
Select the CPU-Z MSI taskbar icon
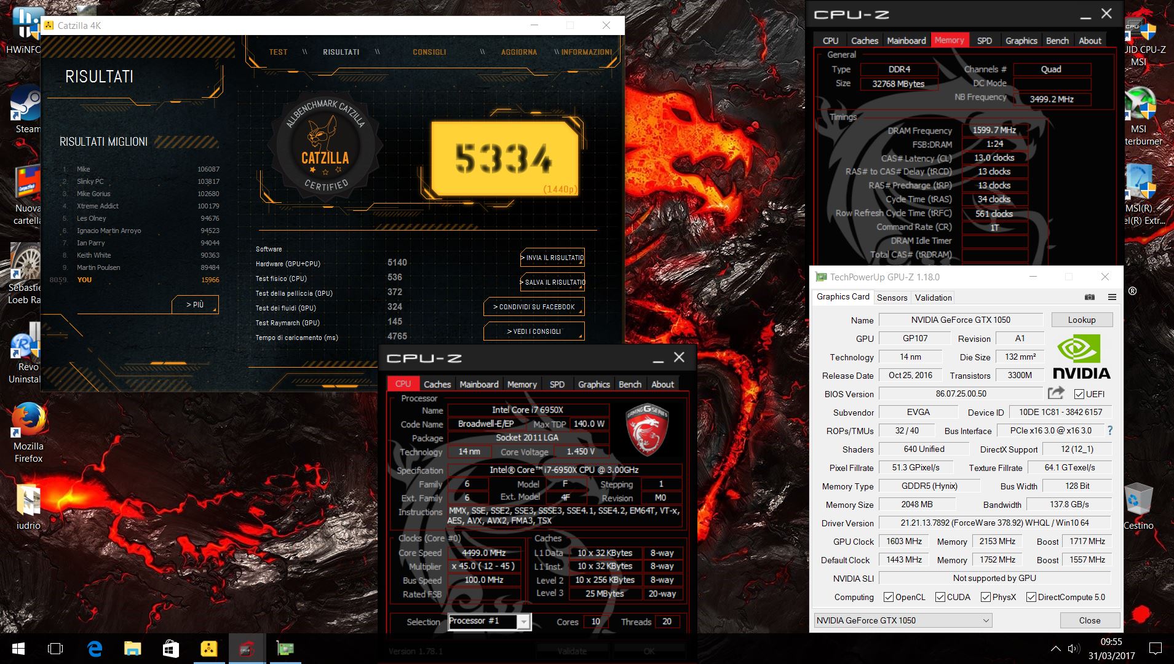[x=247, y=649]
